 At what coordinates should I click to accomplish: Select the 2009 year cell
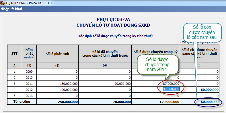(29, 72)
